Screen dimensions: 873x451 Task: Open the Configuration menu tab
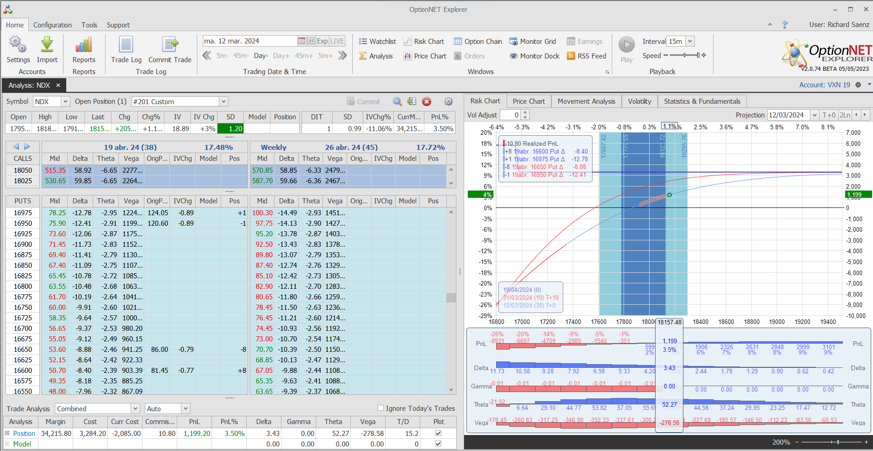(x=52, y=25)
